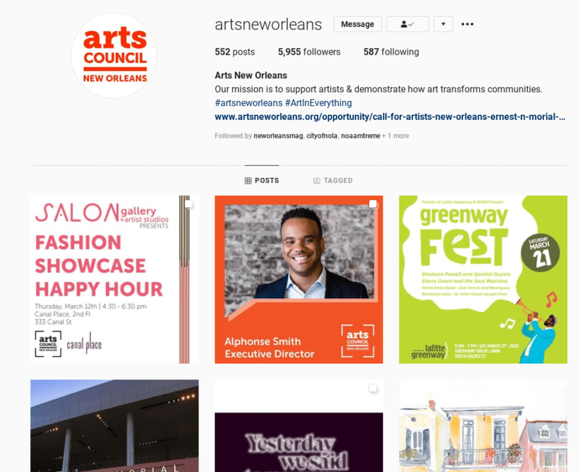Click the following status person-check button
Screen dimensions: 580x472
click(x=407, y=24)
